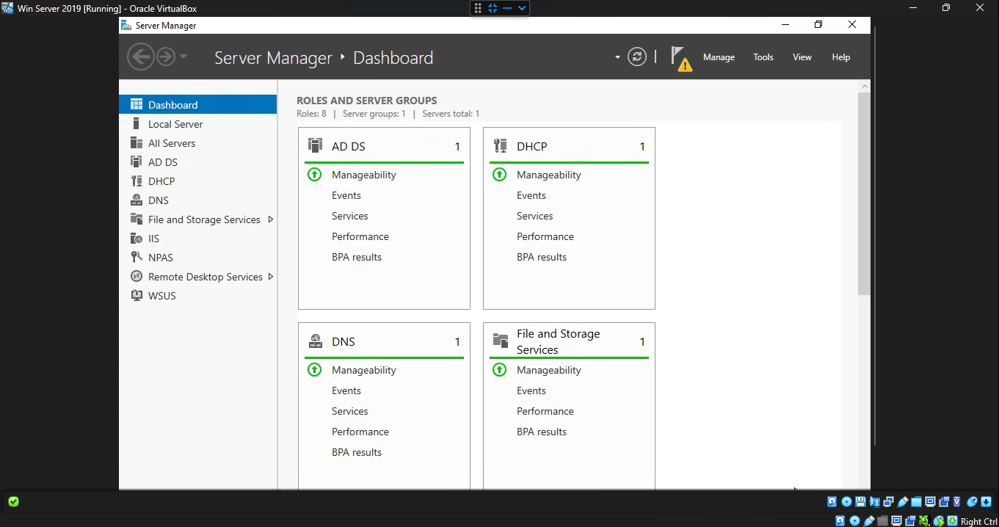Image resolution: width=999 pixels, height=527 pixels.
Task: Open BPA results in the AD DS tile
Action: tap(357, 257)
